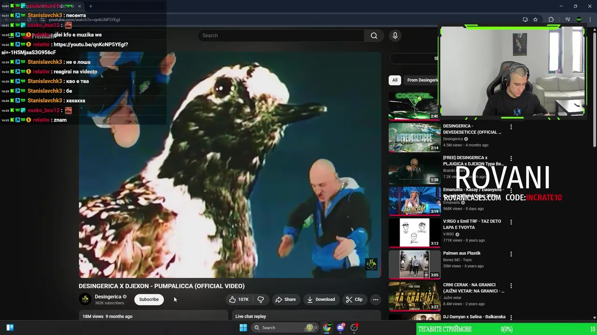The height and width of the screenshot is (335, 597).
Task: Open NA GRANICI 3:27 thumbnail
Action: 414,296
